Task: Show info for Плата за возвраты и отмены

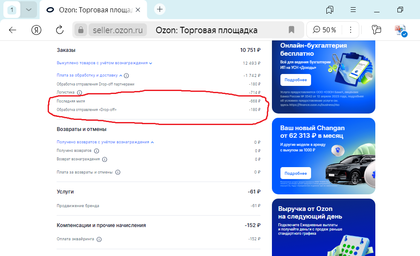Action: [117, 172]
